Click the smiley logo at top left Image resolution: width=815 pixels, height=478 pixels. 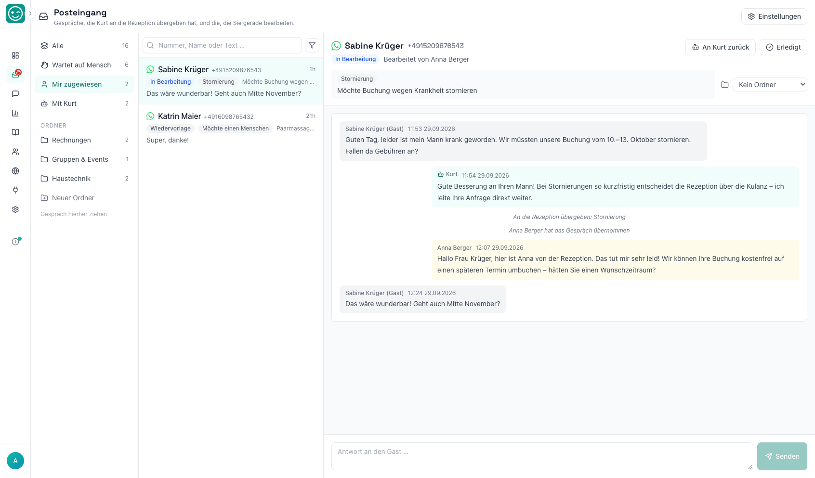[x=15, y=13]
